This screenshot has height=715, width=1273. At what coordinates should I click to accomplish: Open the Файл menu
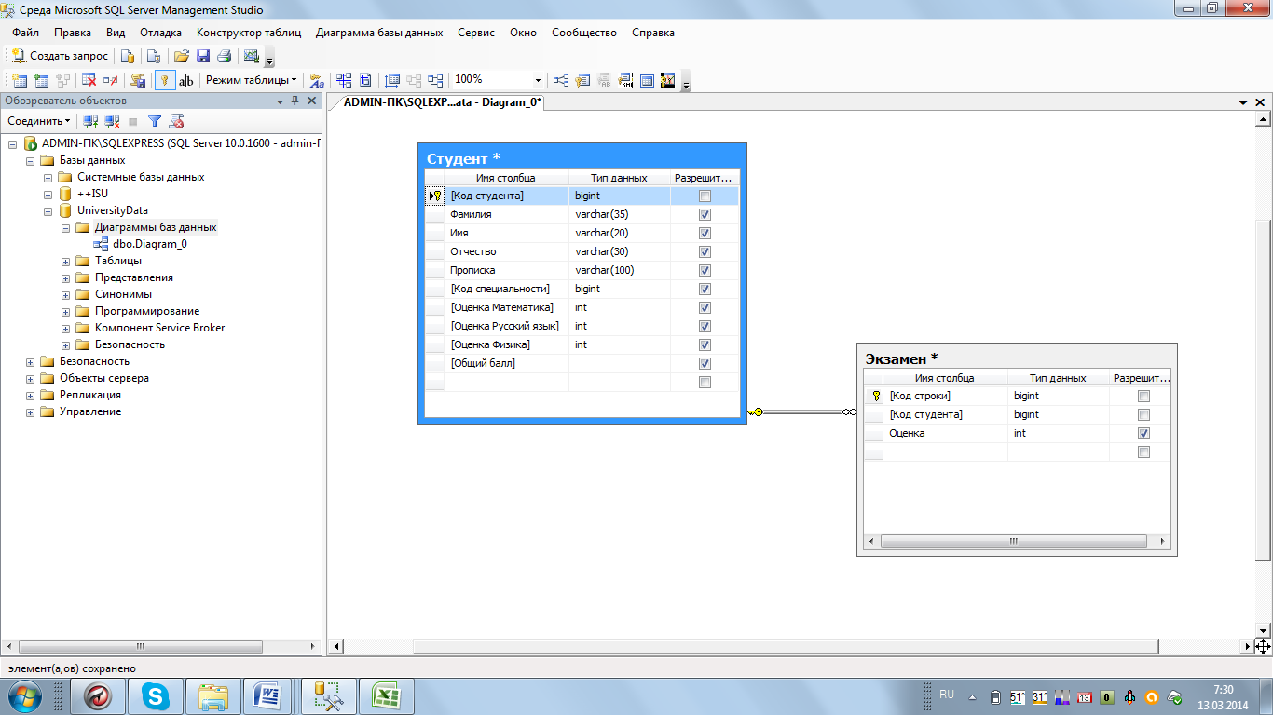(x=25, y=33)
